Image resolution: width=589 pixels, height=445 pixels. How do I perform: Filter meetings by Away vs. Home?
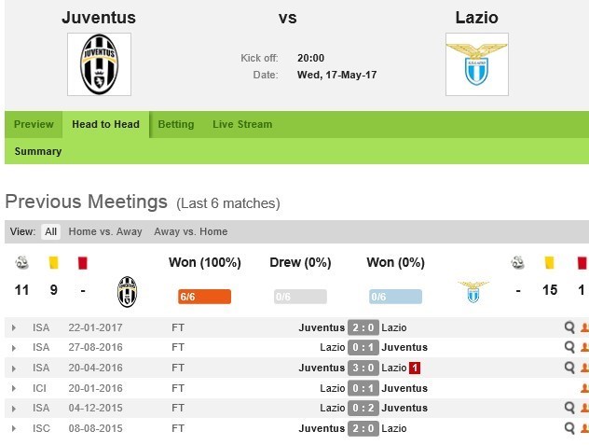pos(190,231)
